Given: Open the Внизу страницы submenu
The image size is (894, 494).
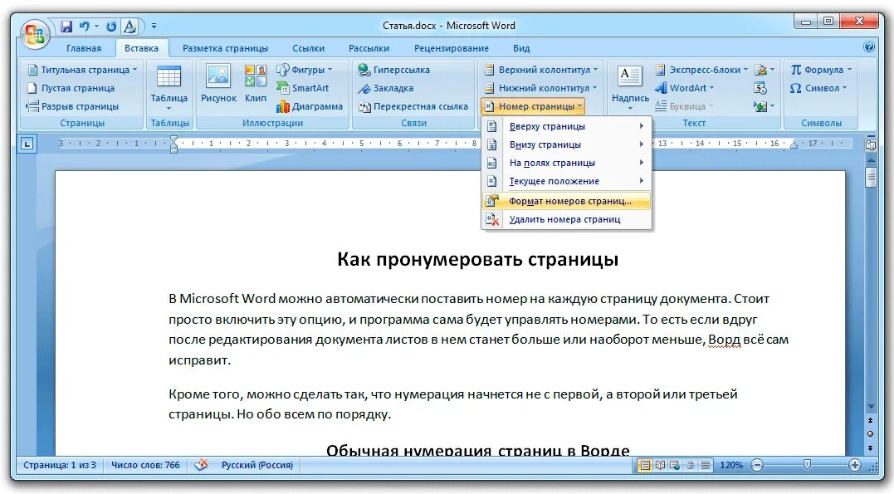Looking at the screenshot, I should [566, 144].
